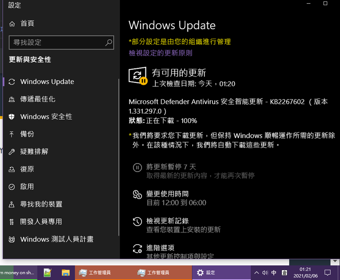Minimize the settings window

click(x=308, y=3)
